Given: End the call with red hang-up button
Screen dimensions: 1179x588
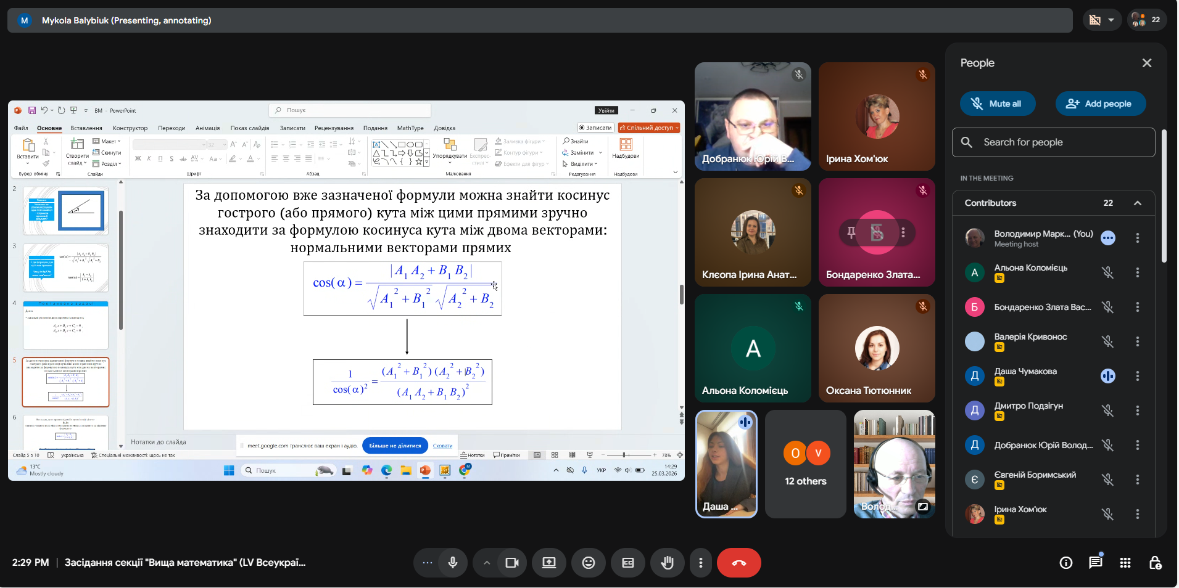Looking at the screenshot, I should coord(738,563).
